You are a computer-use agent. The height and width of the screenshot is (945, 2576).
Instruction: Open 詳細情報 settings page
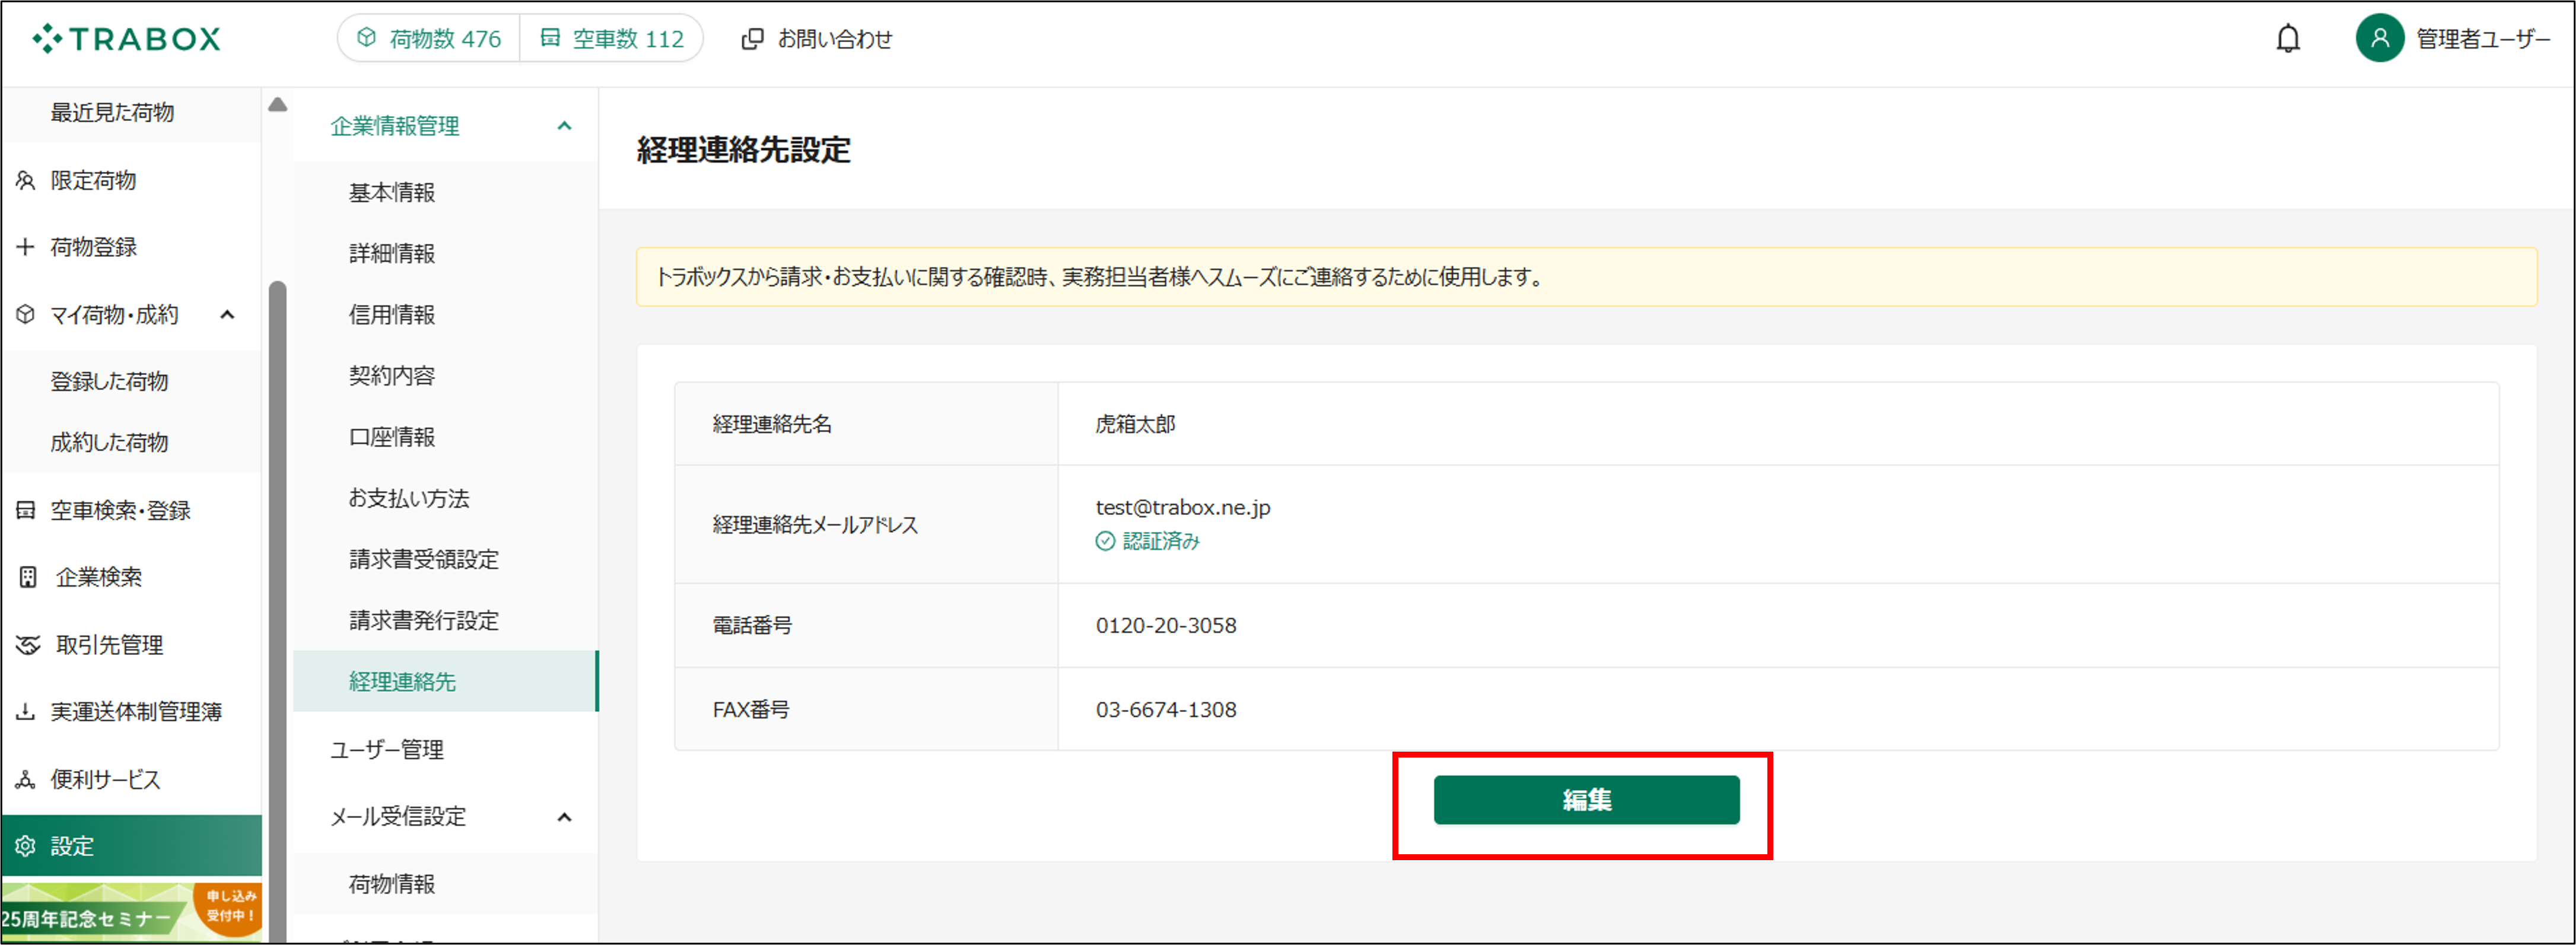pyautogui.click(x=391, y=253)
